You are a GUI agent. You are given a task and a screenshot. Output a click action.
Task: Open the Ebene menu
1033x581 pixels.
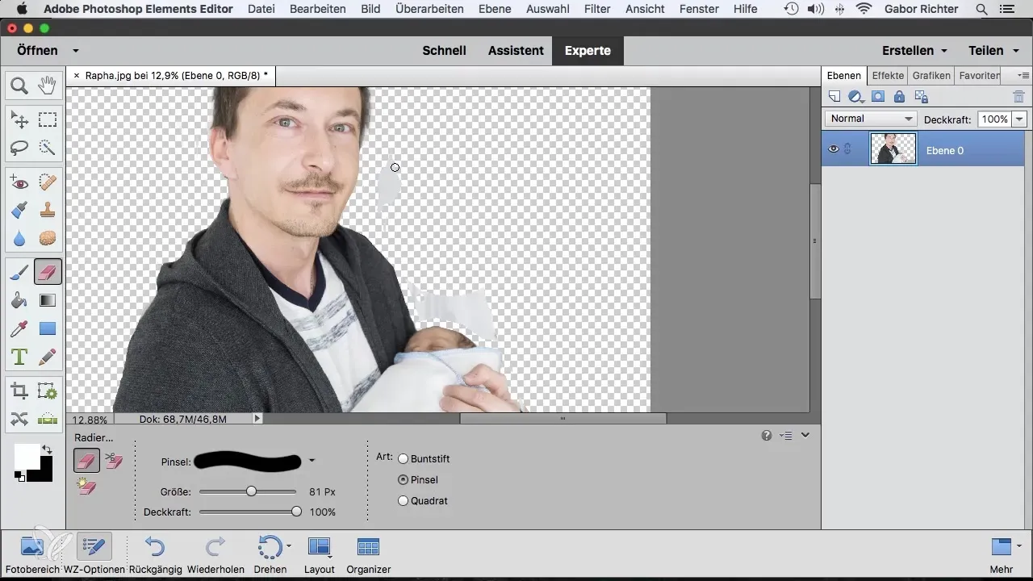pyautogui.click(x=494, y=9)
